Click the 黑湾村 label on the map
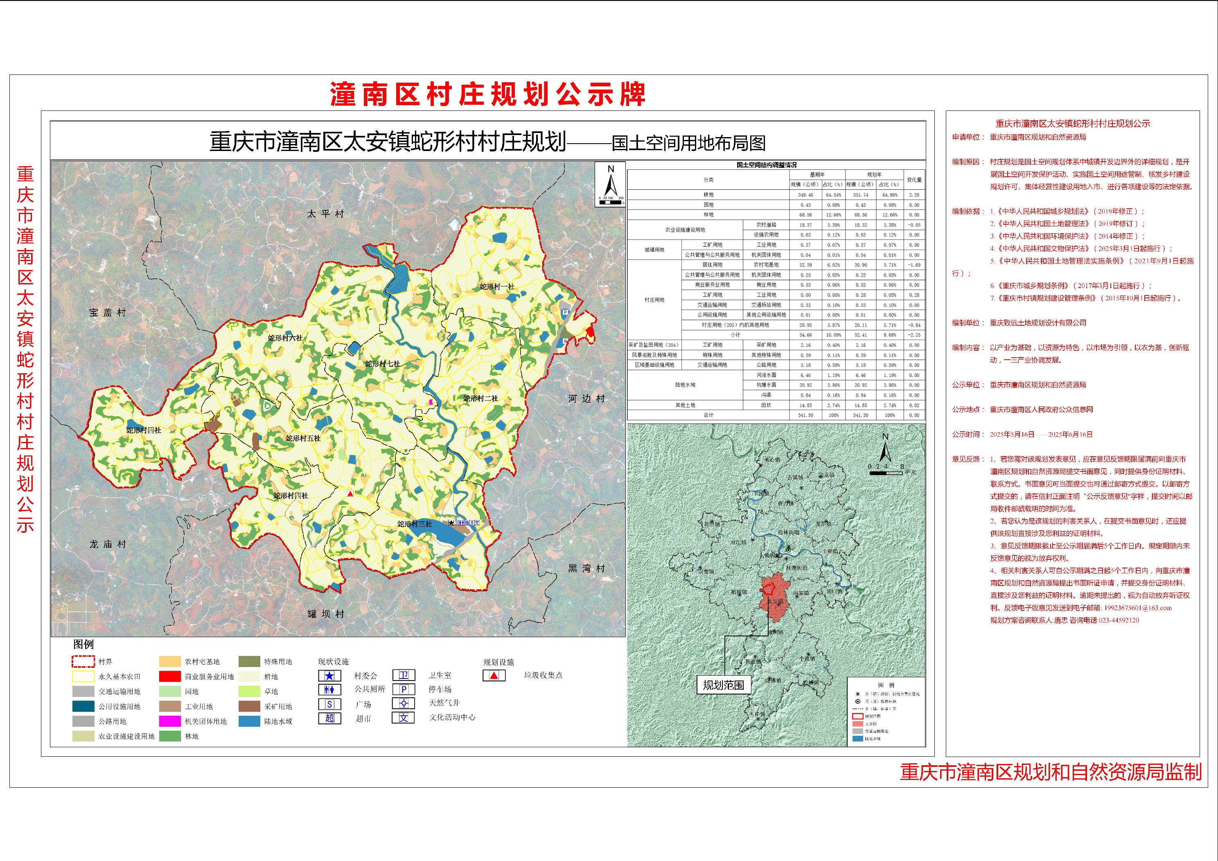 pos(586,568)
